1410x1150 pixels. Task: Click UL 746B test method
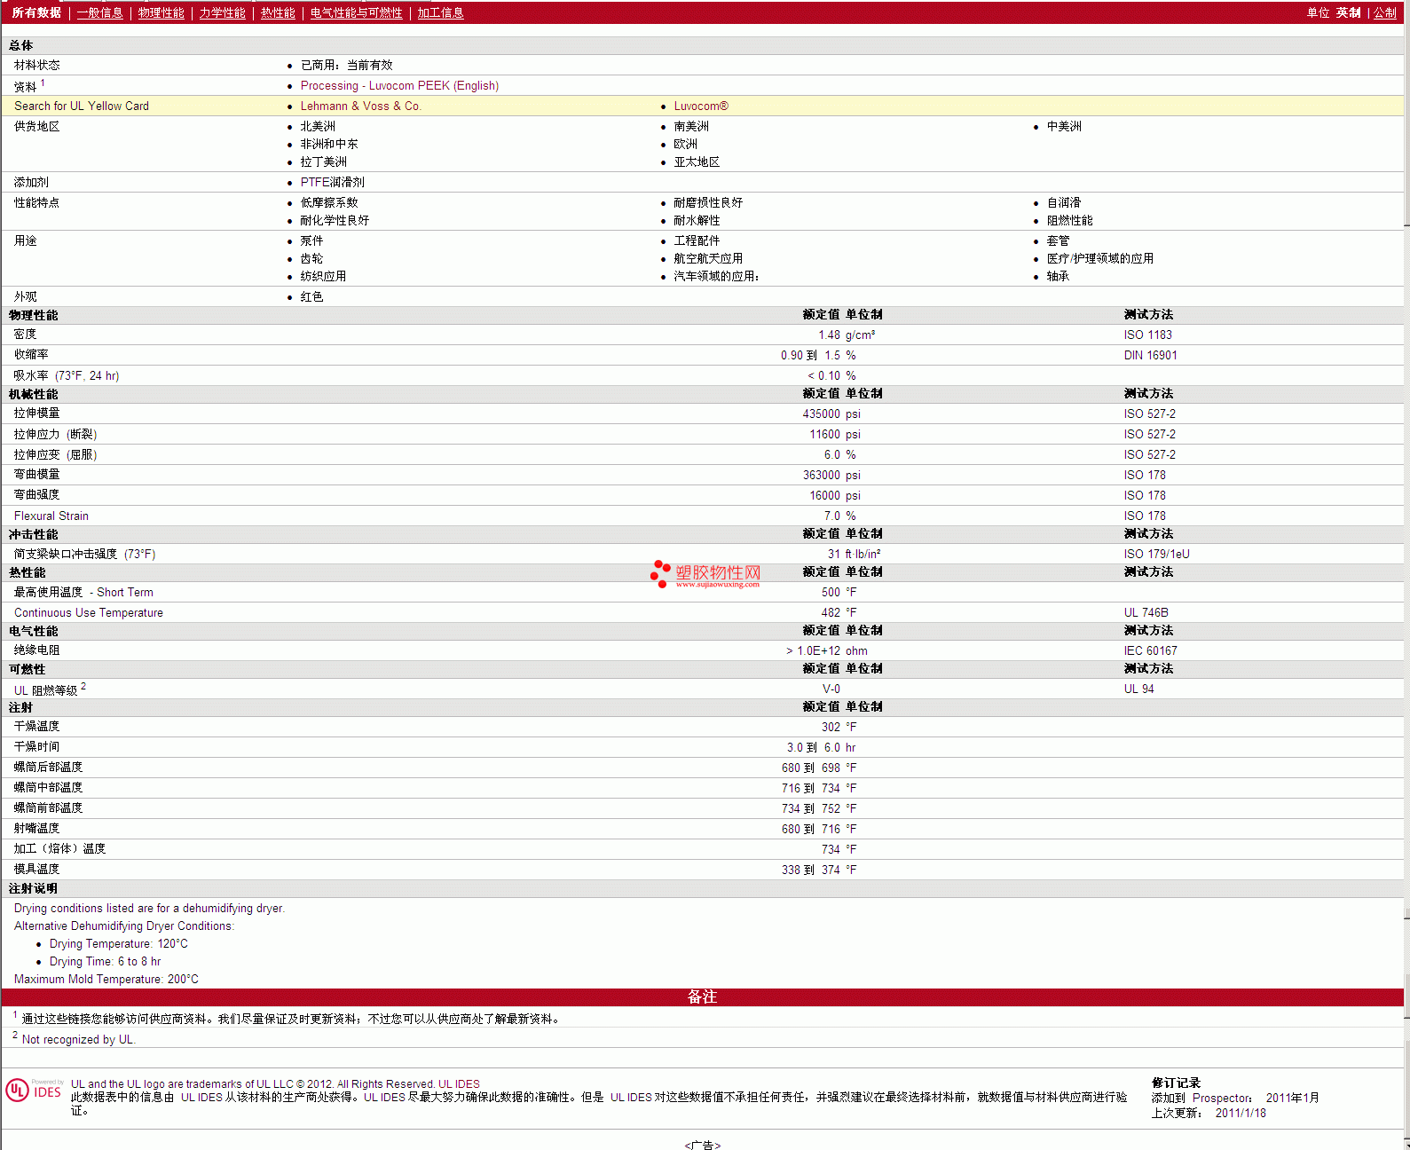tap(1146, 612)
